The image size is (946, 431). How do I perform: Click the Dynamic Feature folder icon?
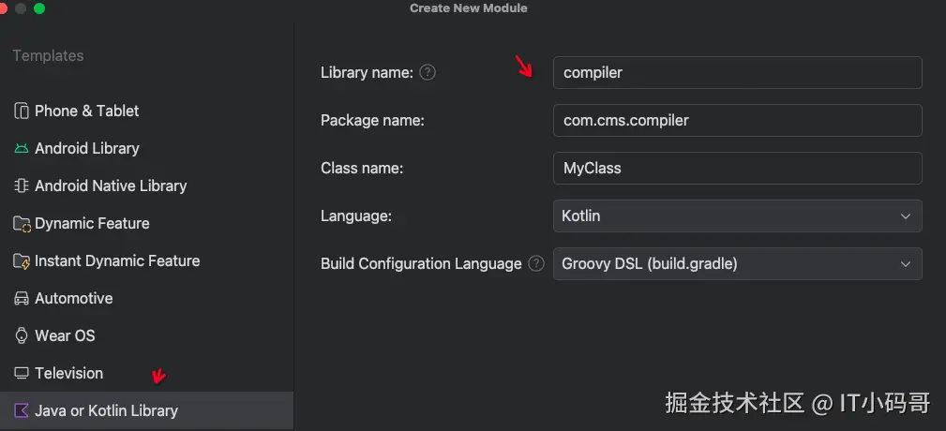(x=21, y=223)
